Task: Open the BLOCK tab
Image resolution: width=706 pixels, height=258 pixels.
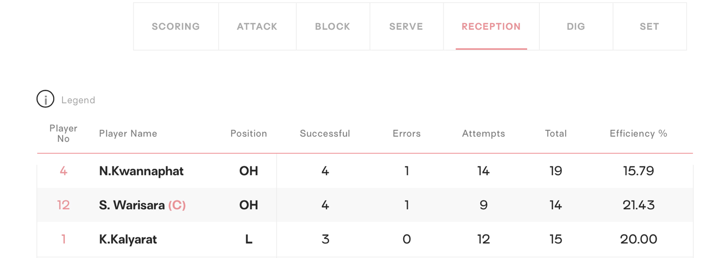Action: [333, 26]
